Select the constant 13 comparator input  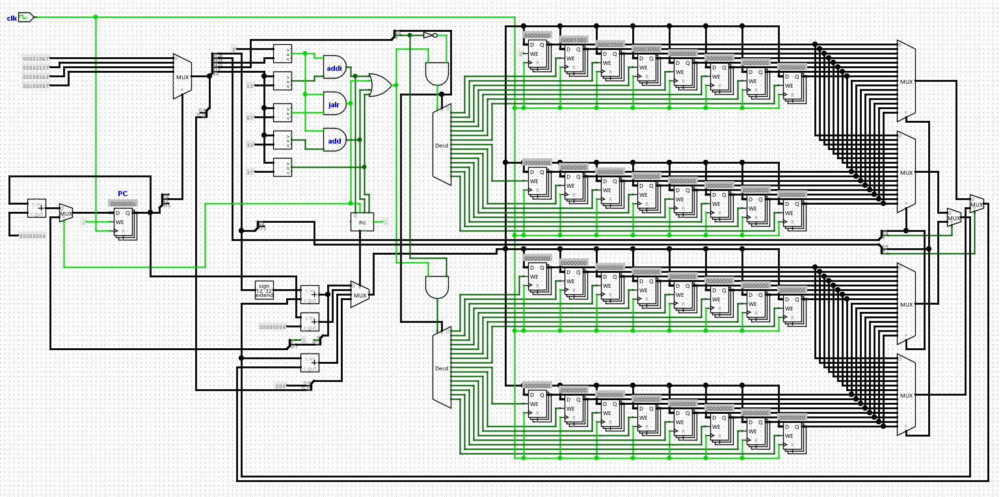[x=250, y=86]
